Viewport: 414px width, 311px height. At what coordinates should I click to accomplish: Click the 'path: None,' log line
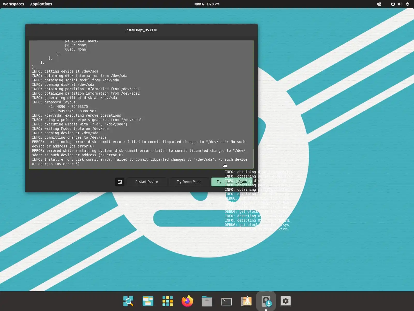click(x=77, y=45)
